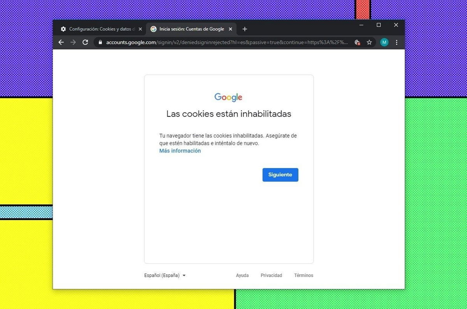Open a new tab with the plus icon
Image resolution: width=467 pixels, height=309 pixels.
pos(244,29)
